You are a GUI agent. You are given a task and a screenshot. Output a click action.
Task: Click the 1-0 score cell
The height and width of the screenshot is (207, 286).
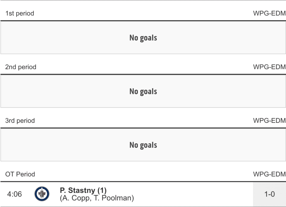[x=269, y=194]
